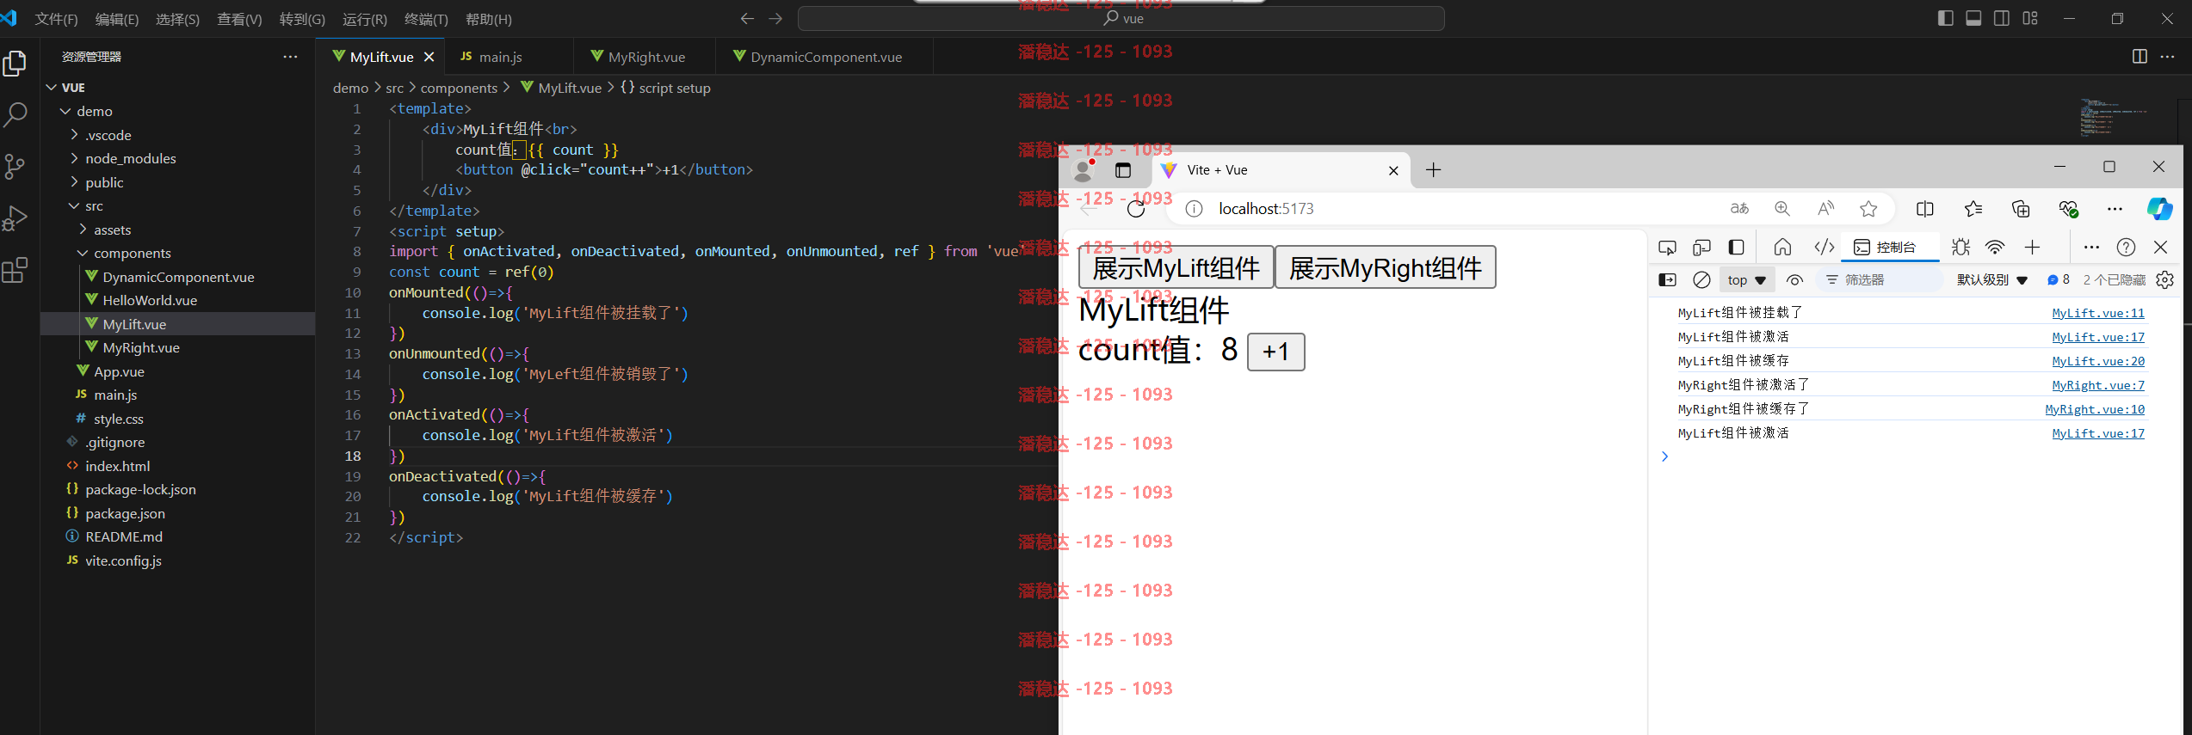Click the 展示MyLift组件 button
2192x735 pixels.
(1176, 267)
